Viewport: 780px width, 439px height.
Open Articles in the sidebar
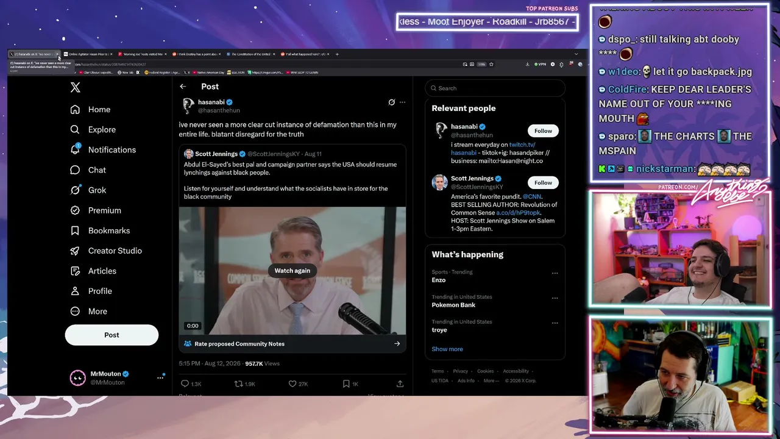tap(93, 271)
